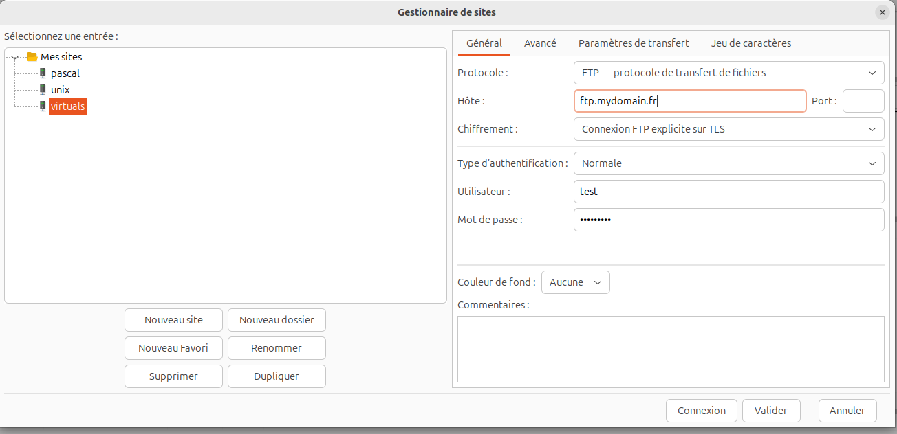Click in the Hôte input field
The width and height of the screenshot is (897, 434).
point(690,100)
